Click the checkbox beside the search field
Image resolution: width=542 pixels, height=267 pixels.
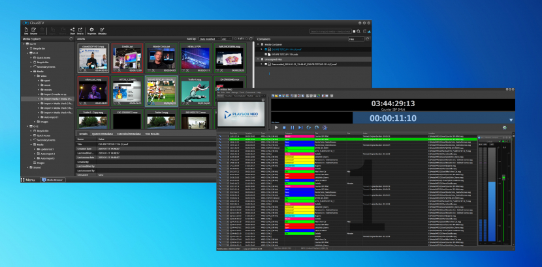(354, 31)
